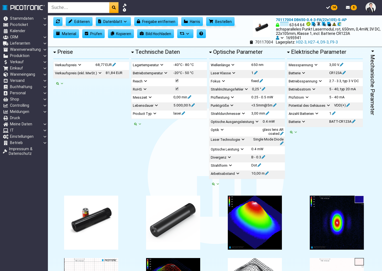Edit the Punktgröße value pencil

pyautogui.click(x=275, y=105)
